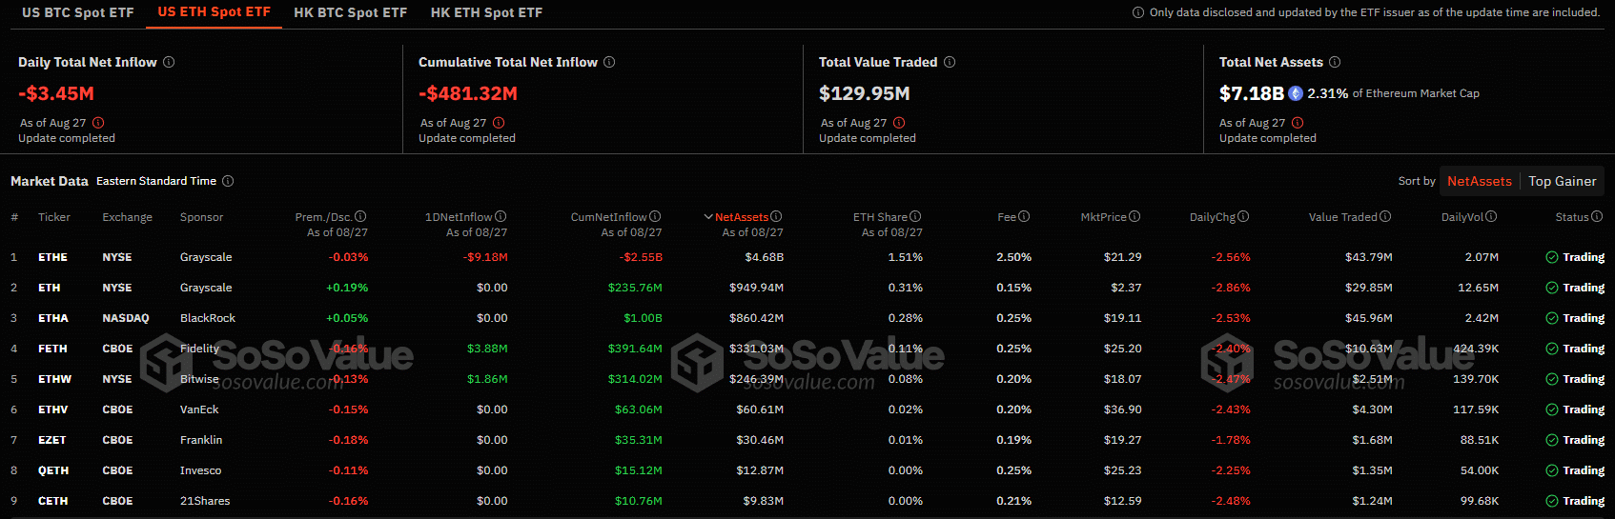Click the -$481.32M cumulative inflow figure

pos(468,93)
